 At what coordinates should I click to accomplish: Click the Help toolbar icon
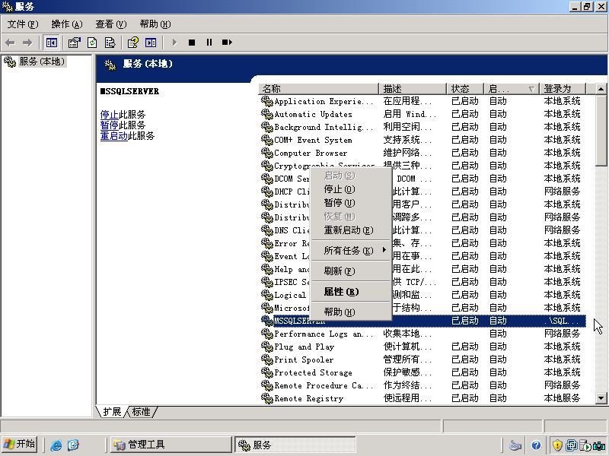132,43
